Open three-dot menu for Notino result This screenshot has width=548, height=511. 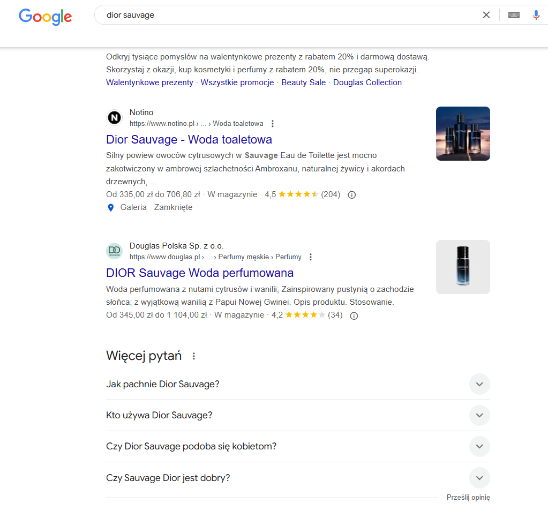click(x=273, y=124)
